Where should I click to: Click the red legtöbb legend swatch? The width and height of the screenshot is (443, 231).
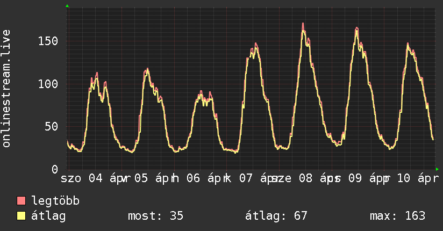[x=21, y=201]
